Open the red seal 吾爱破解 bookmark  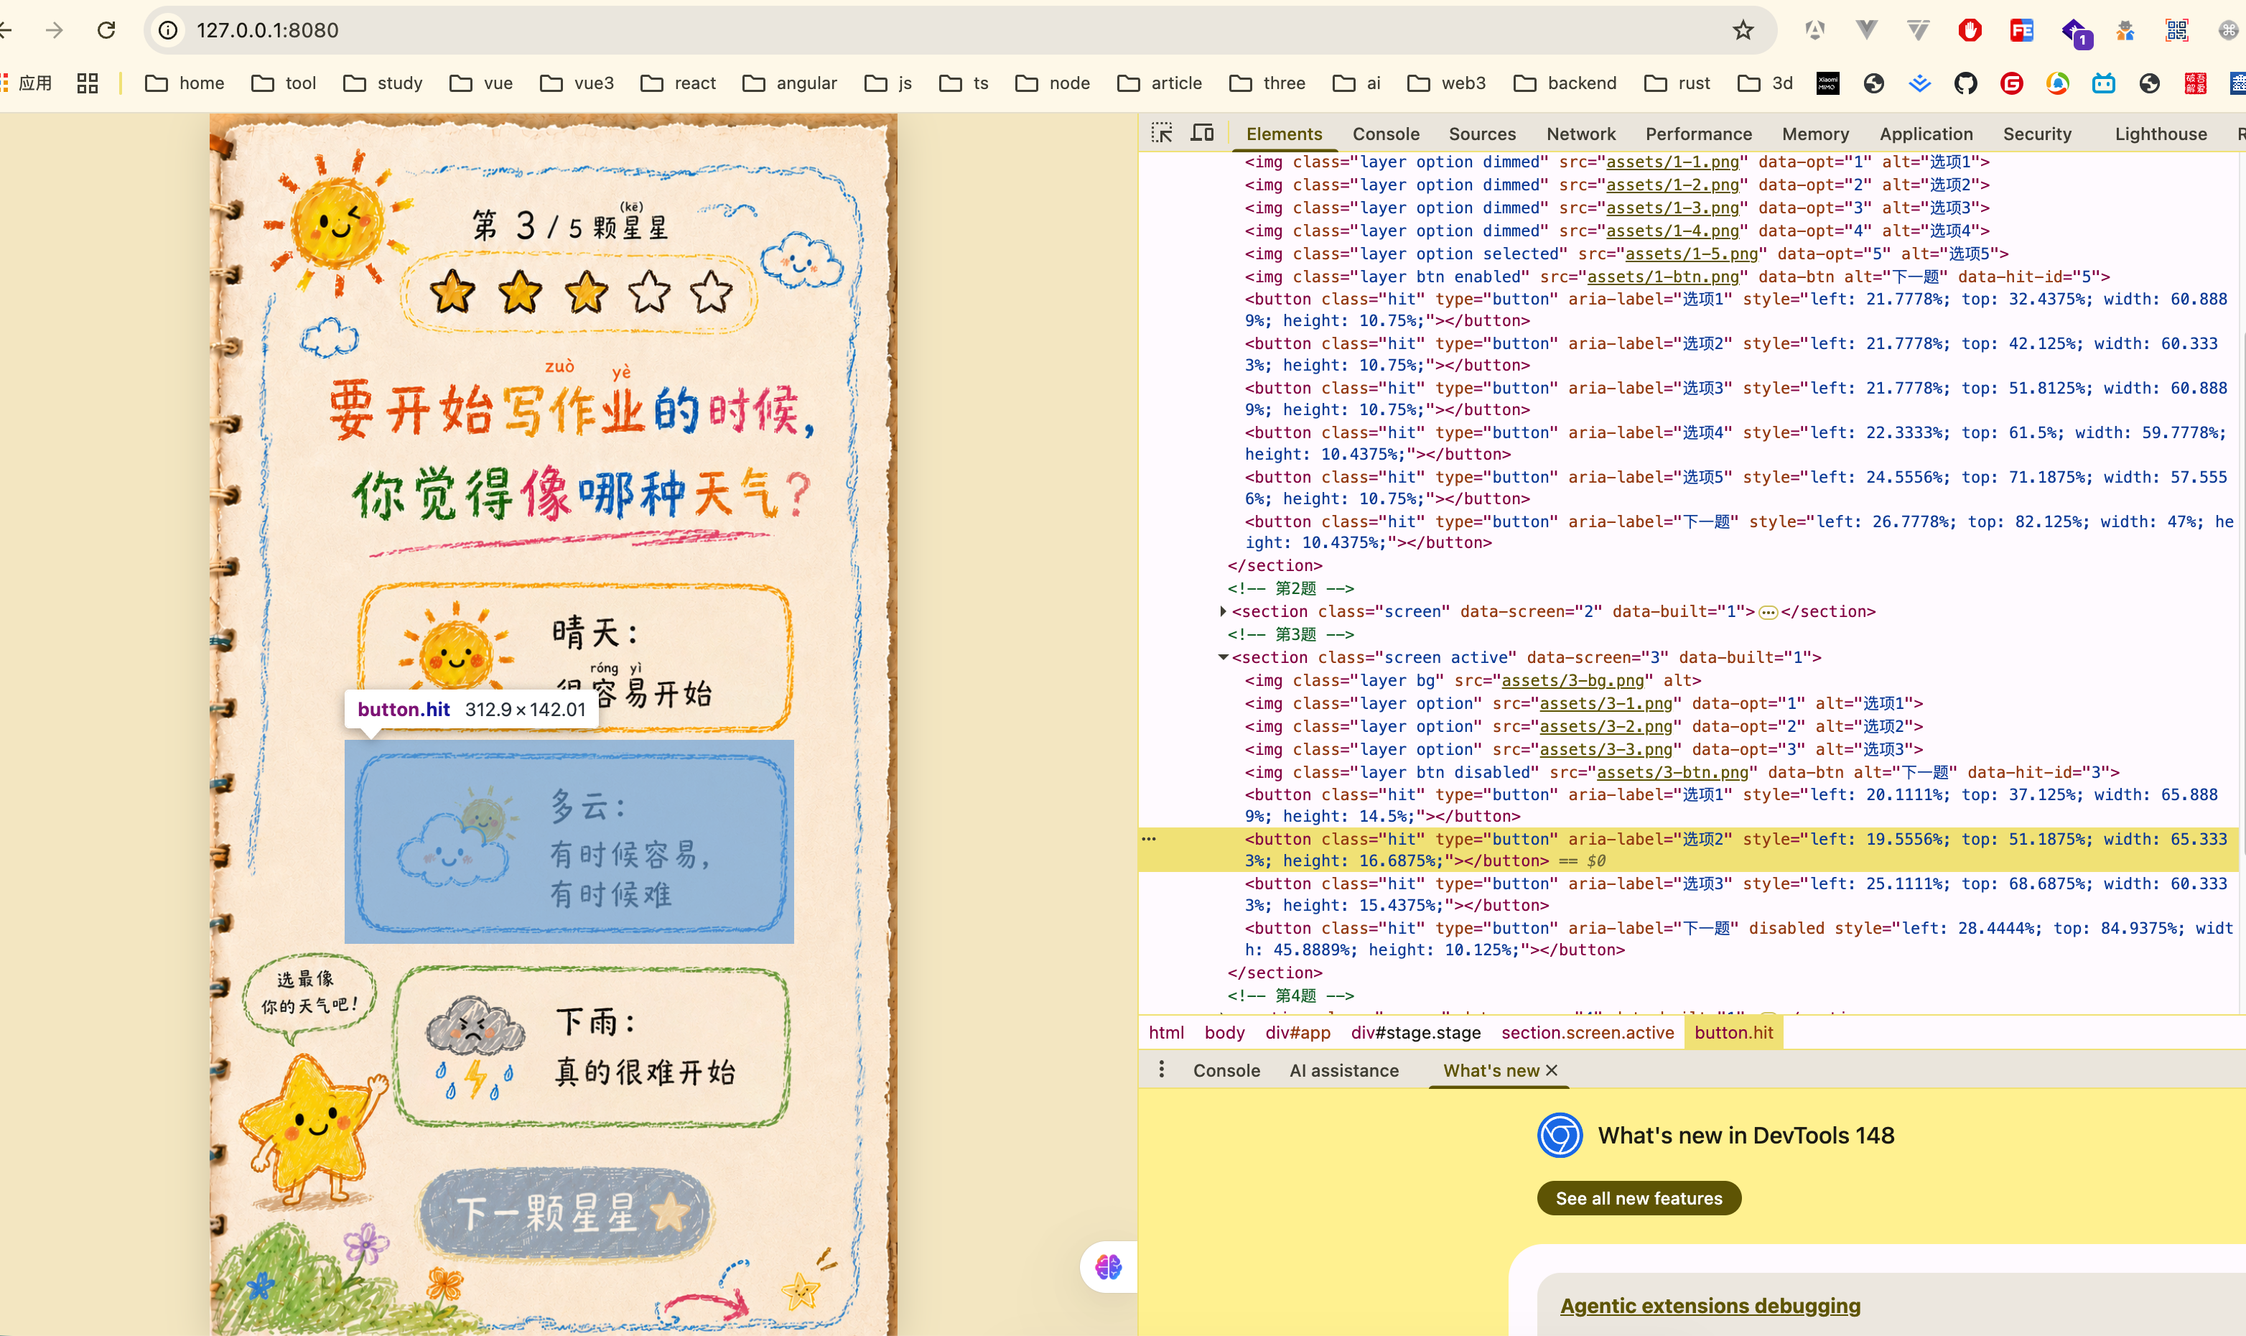point(2196,84)
